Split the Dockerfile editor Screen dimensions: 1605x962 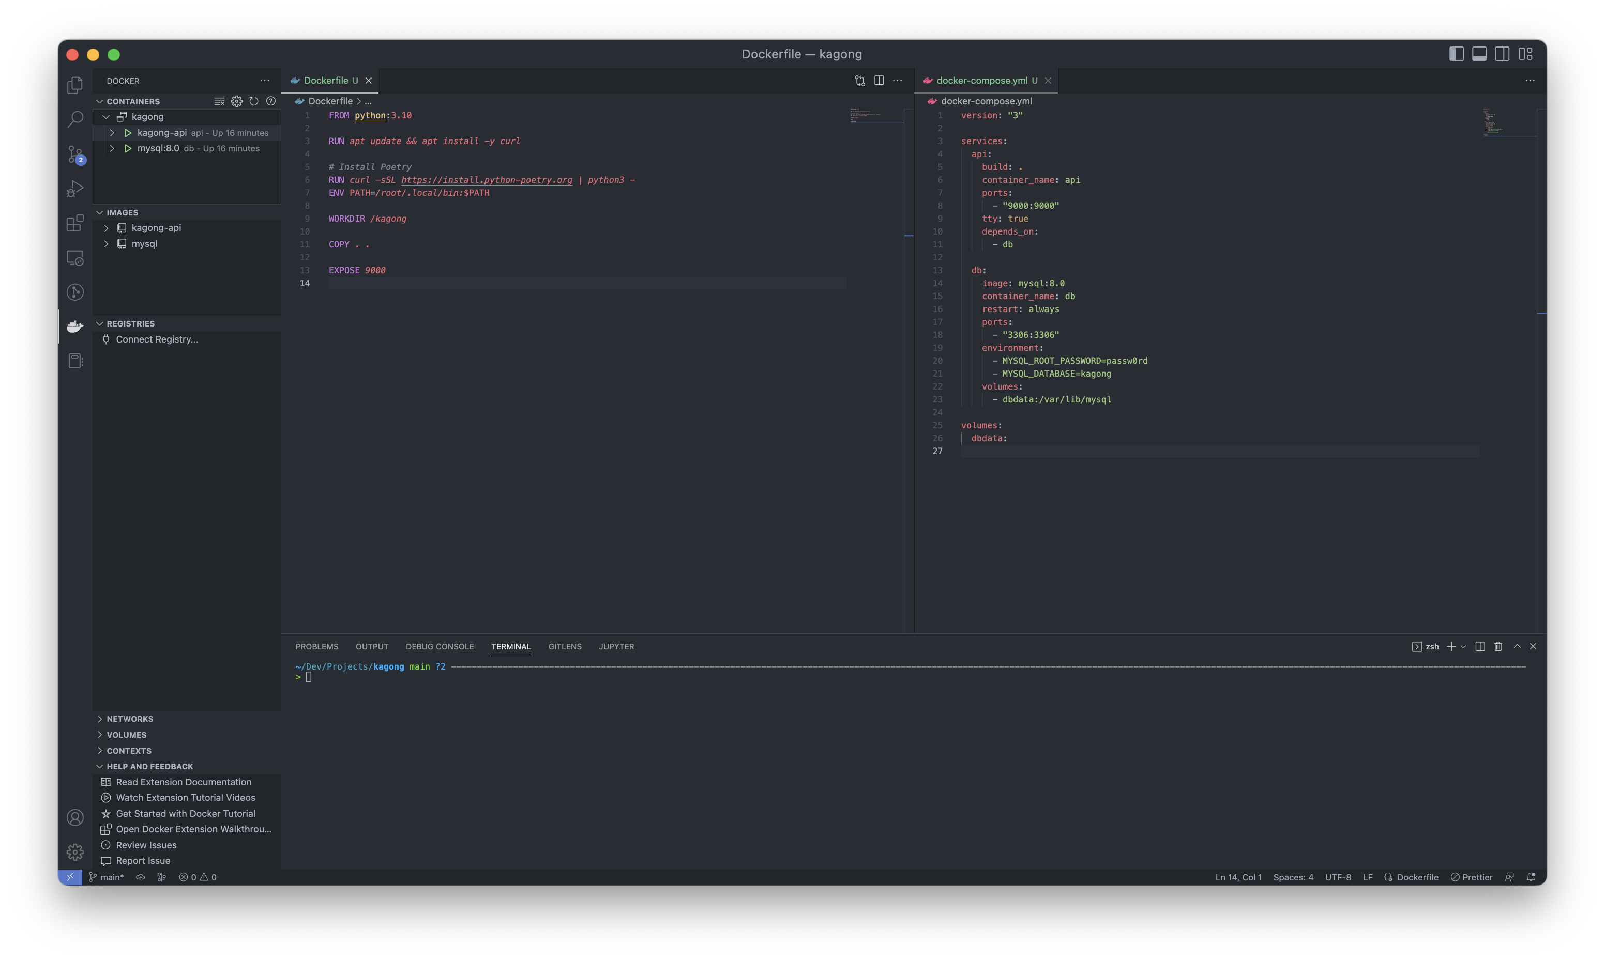pos(879,81)
